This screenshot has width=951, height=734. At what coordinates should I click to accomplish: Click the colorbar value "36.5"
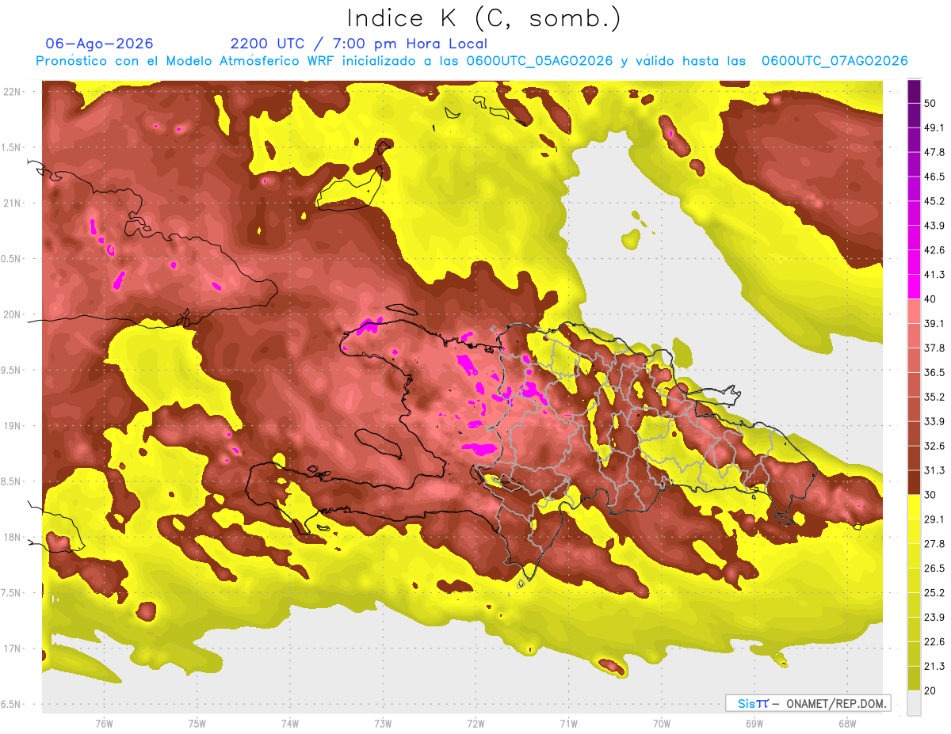pyautogui.click(x=934, y=372)
